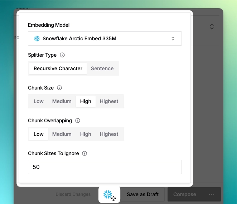The width and height of the screenshot is (237, 204).
Task: Set Chunk Size to Low
Action: coord(39,101)
